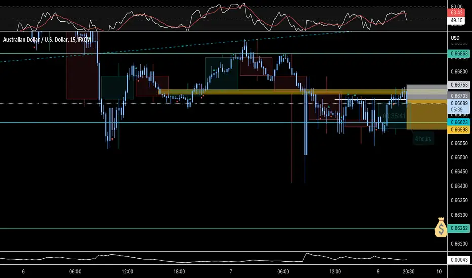The image size is (472, 278).
Task: Click the 0.66550 price axis label
Action: [x=459, y=143]
